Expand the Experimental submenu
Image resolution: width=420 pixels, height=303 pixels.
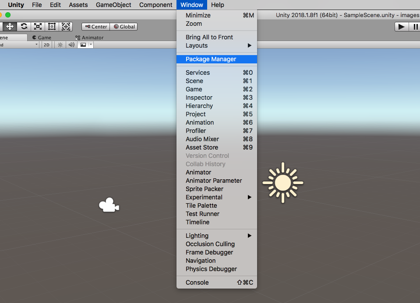[216, 197]
